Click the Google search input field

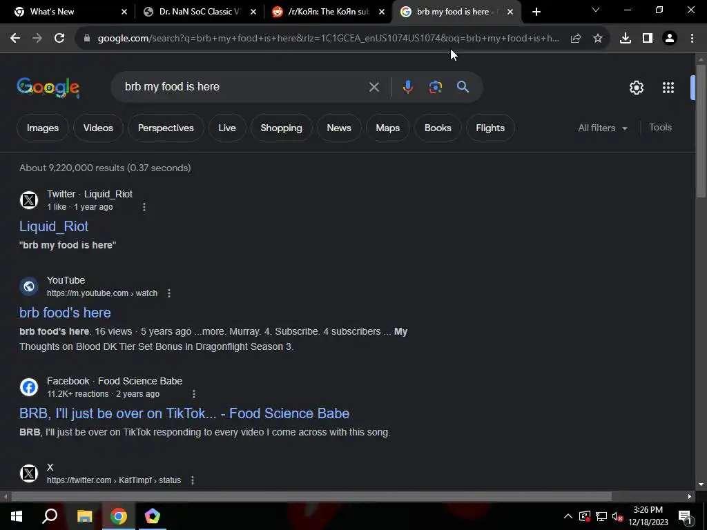point(244,86)
